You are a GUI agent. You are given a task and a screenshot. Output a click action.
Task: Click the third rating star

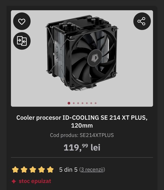click(33, 170)
